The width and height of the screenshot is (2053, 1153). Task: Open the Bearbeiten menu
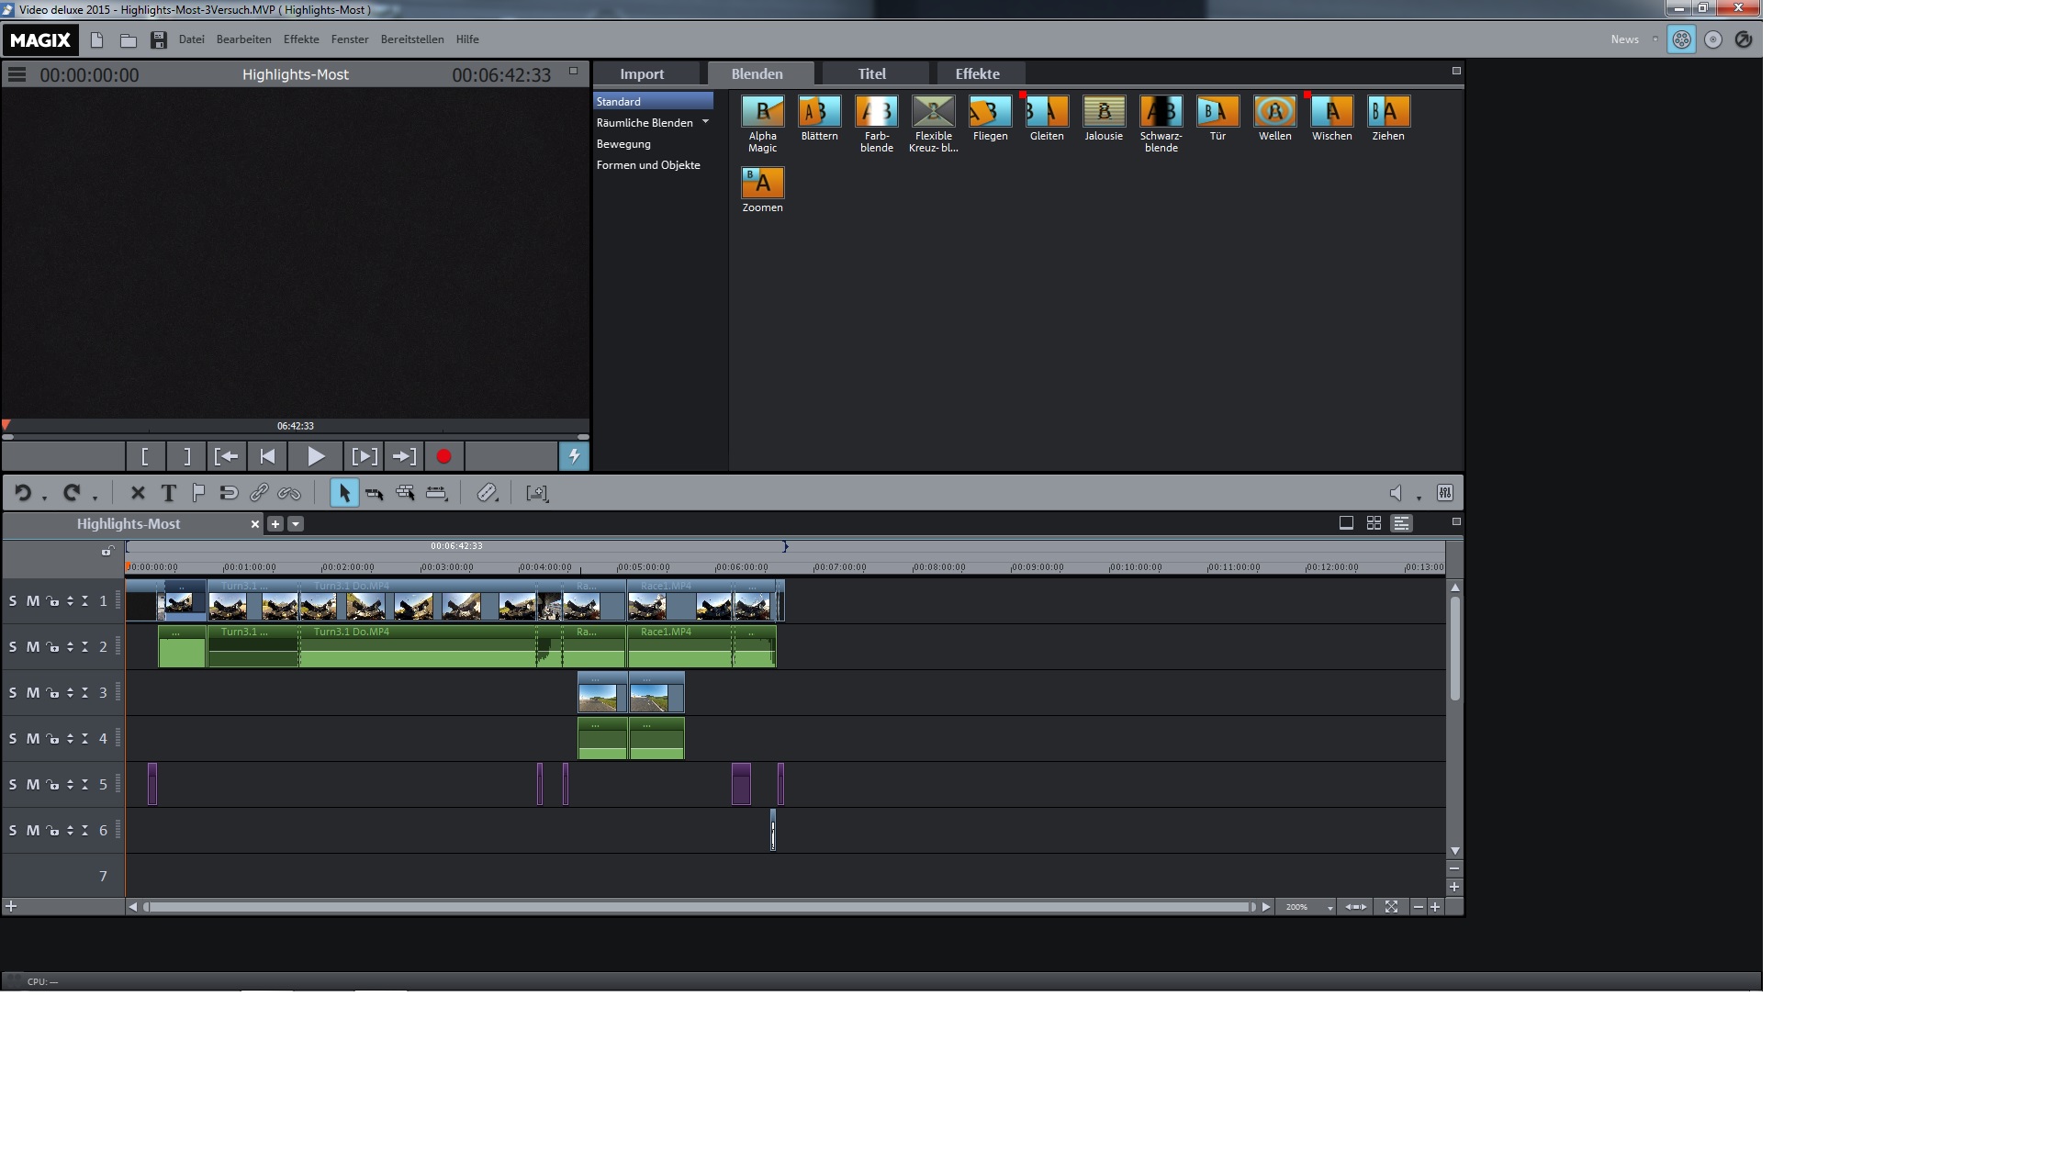(243, 39)
